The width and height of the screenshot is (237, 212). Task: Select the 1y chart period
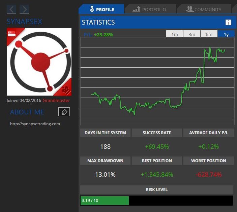[x=226, y=34]
